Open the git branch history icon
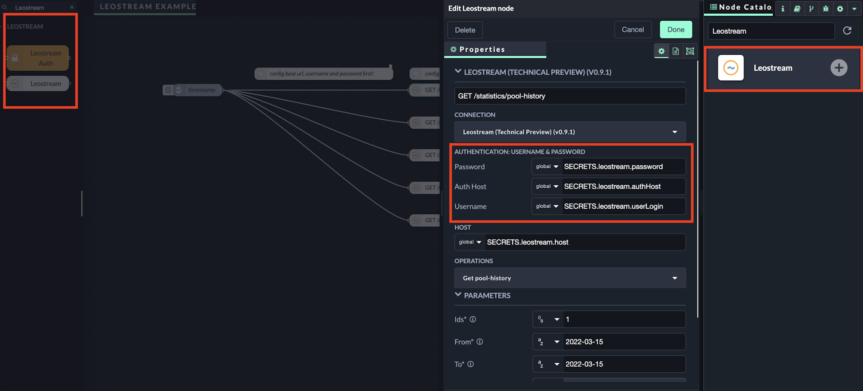This screenshot has width=863, height=391. pyautogui.click(x=811, y=9)
